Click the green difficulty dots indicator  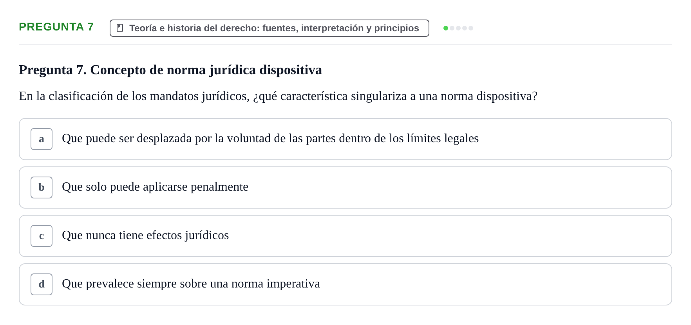point(458,28)
